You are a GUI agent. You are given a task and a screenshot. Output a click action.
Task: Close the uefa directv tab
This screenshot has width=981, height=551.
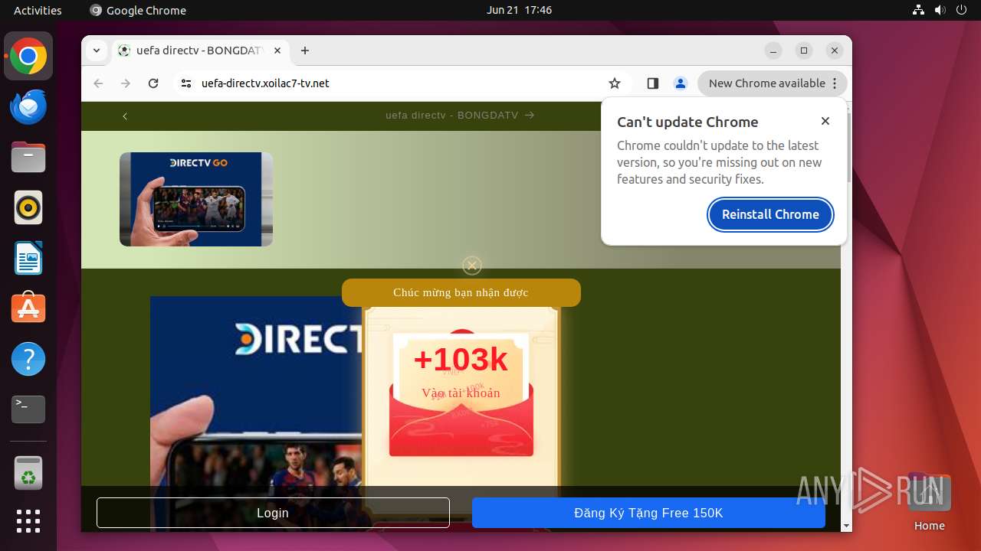click(x=277, y=51)
